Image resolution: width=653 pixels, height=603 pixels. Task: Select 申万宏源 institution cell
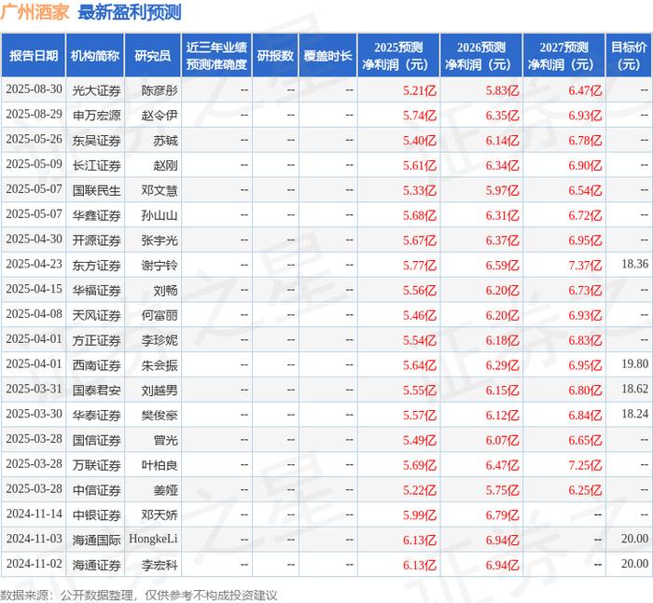97,116
